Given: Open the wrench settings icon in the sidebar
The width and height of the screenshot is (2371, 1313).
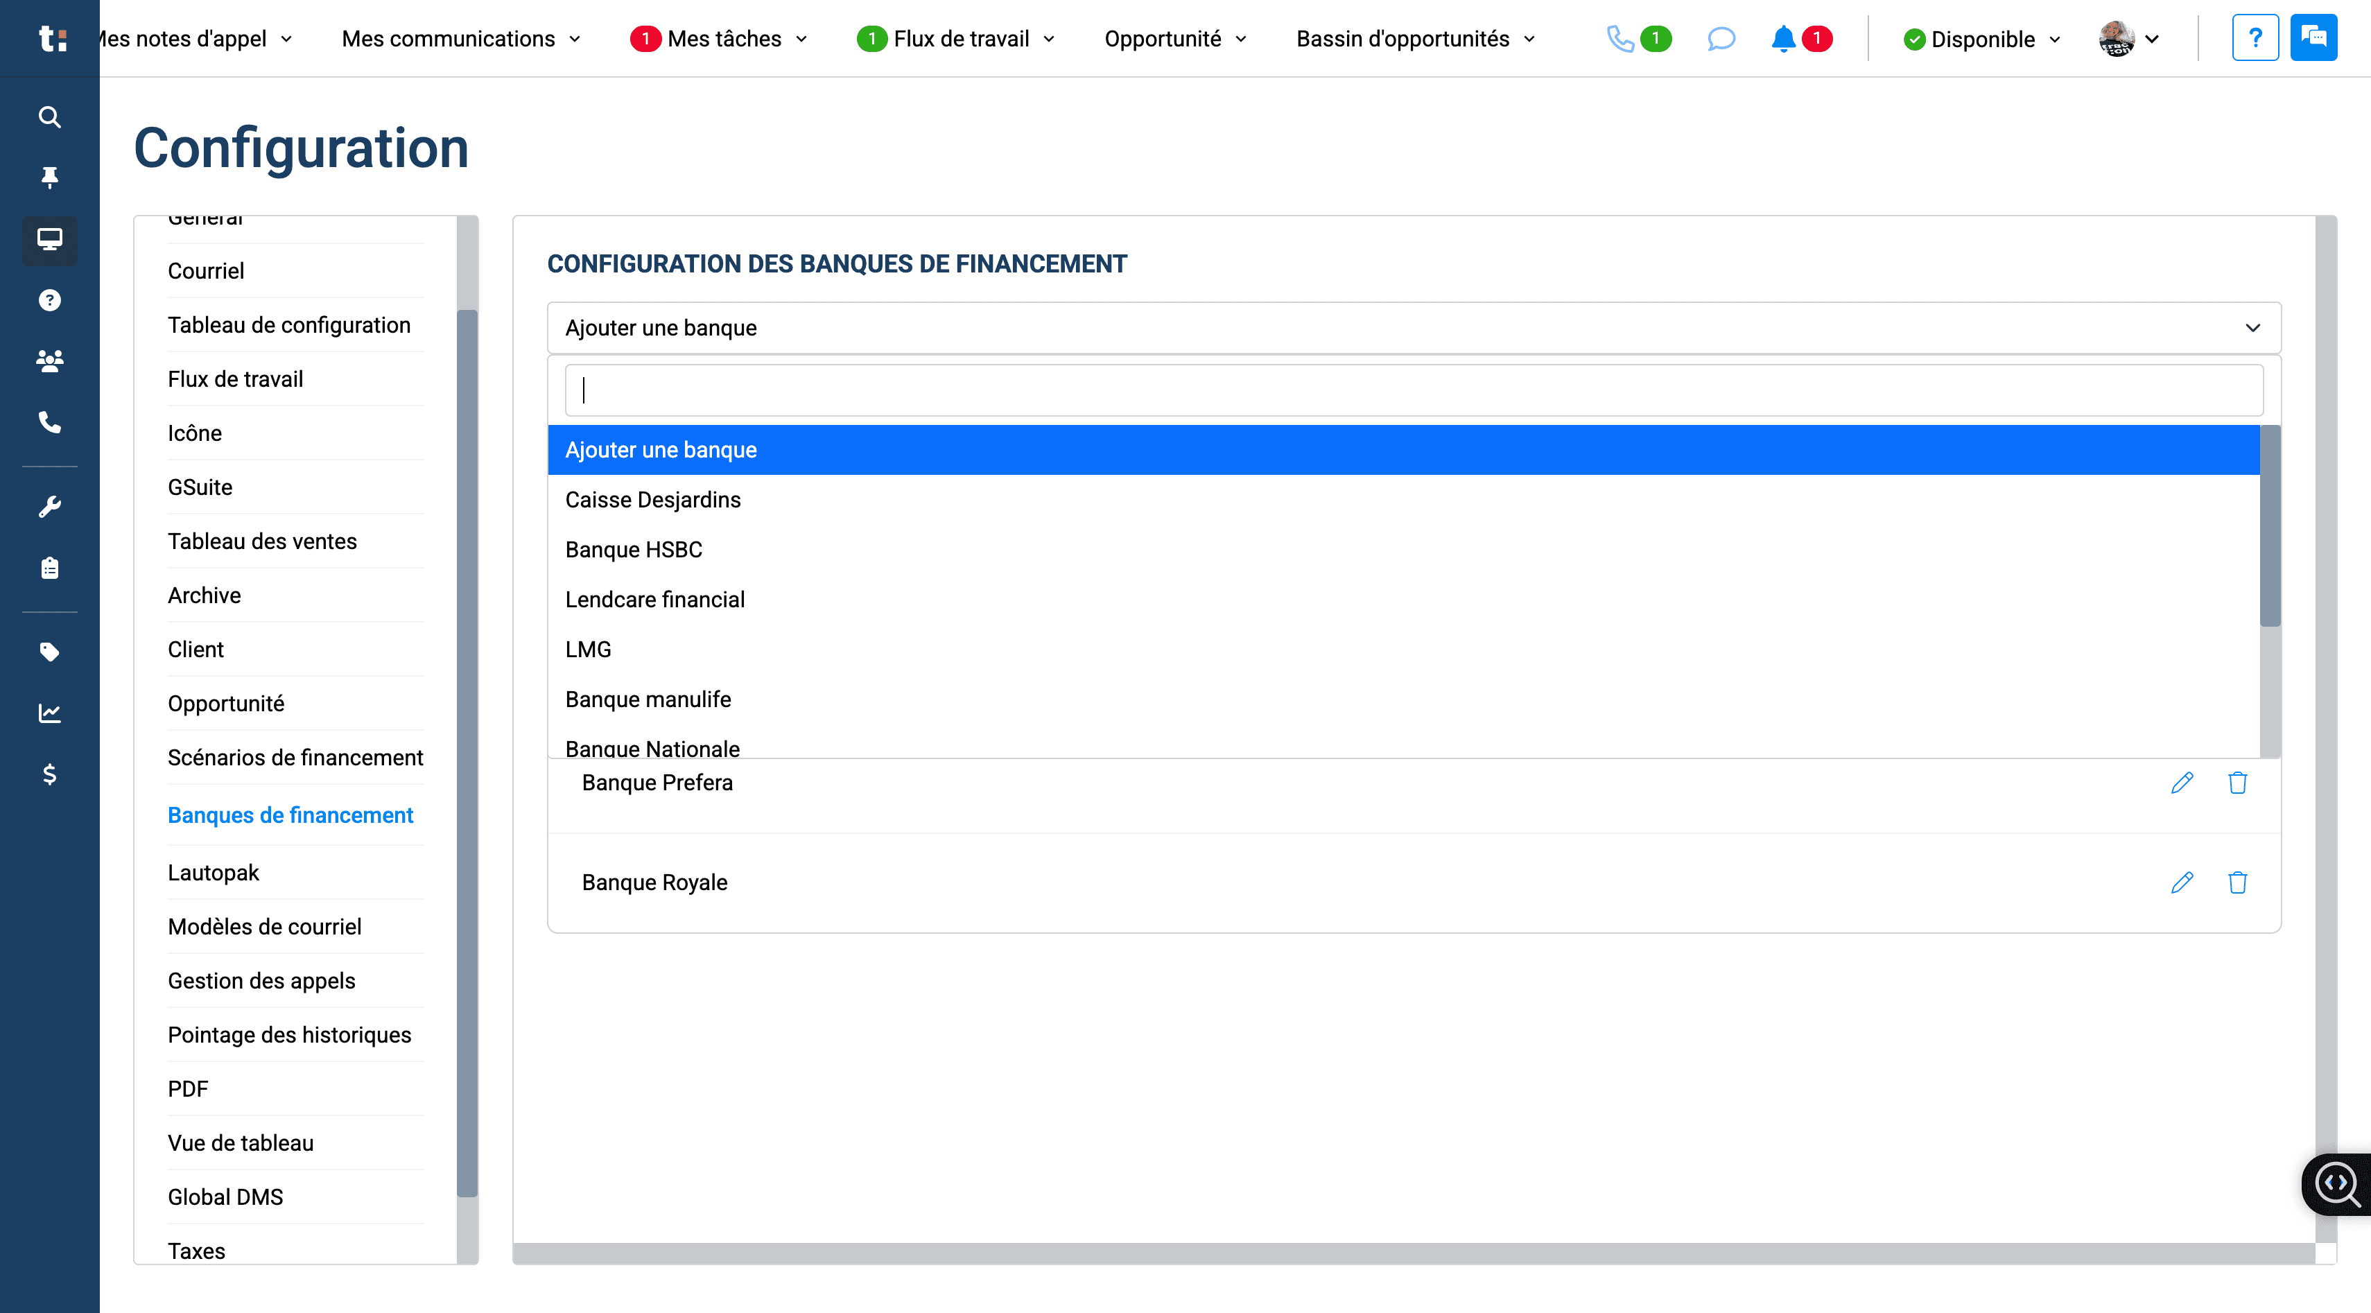Looking at the screenshot, I should tap(50, 506).
